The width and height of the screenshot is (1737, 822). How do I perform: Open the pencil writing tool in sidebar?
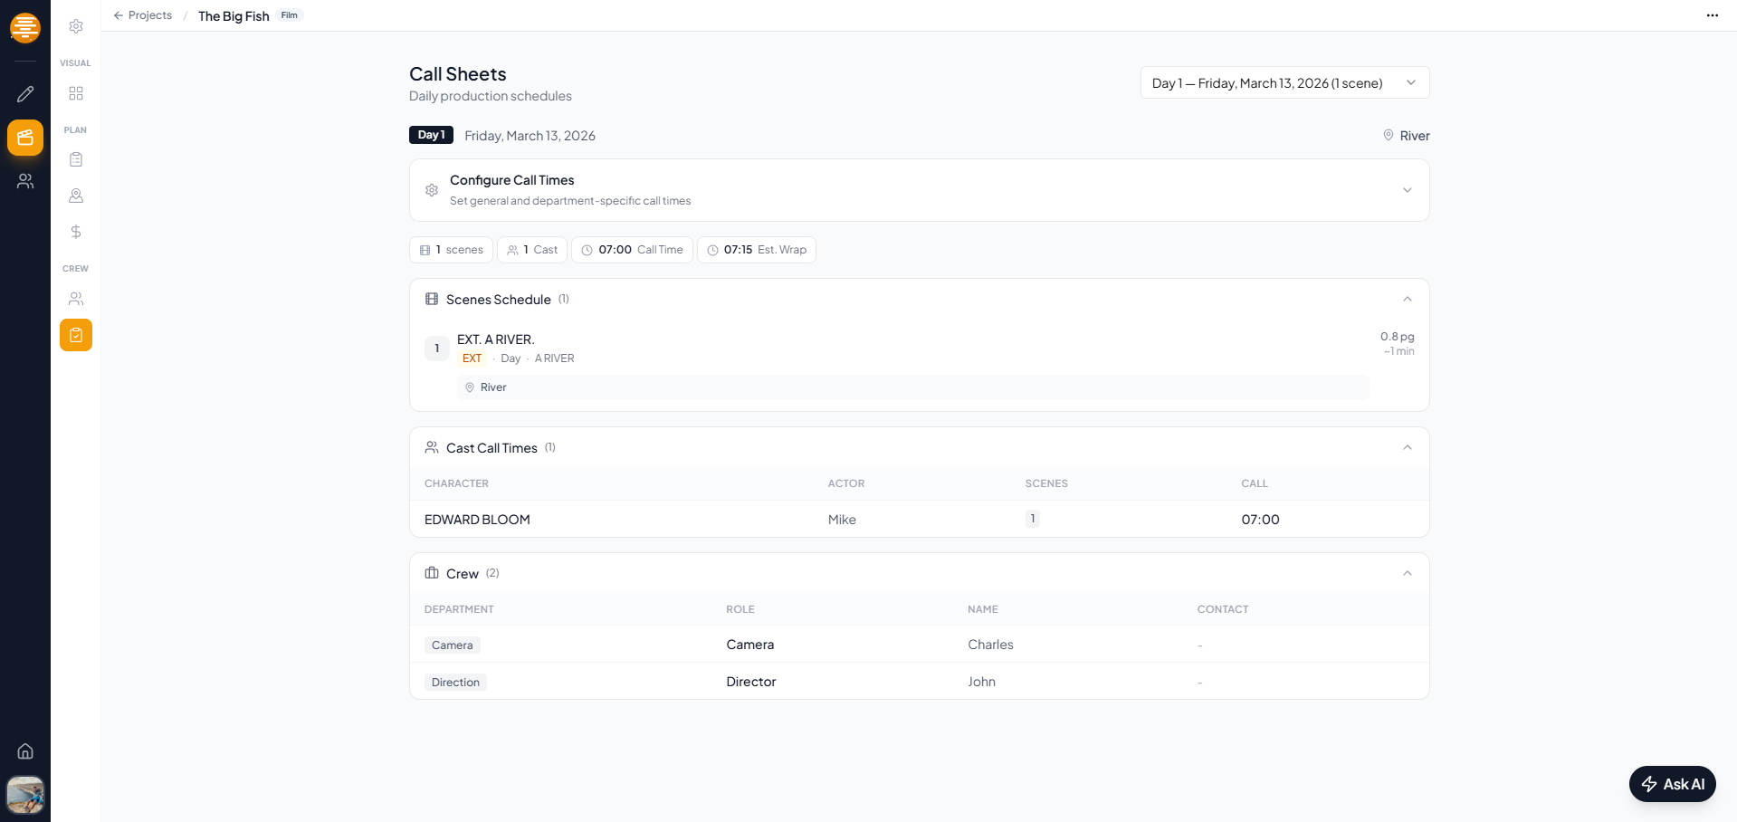tap(25, 94)
